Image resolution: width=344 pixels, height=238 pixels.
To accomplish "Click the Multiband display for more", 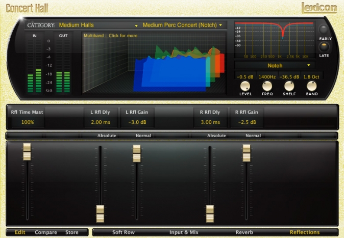I will click(154, 63).
